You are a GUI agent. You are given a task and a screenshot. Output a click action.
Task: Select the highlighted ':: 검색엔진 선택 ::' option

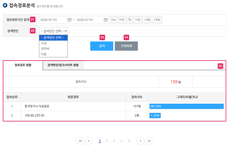coord(53,38)
